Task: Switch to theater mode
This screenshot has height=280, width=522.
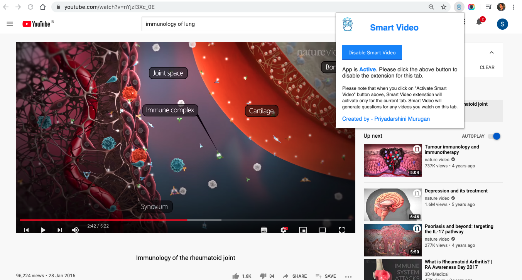Action: (322, 230)
